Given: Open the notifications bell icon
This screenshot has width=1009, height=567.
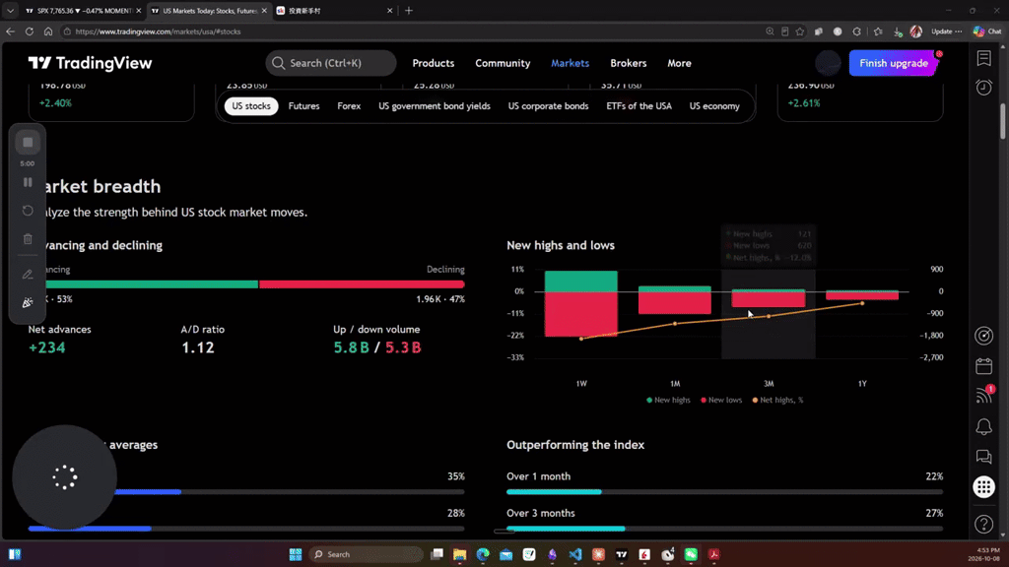Looking at the screenshot, I should (983, 426).
